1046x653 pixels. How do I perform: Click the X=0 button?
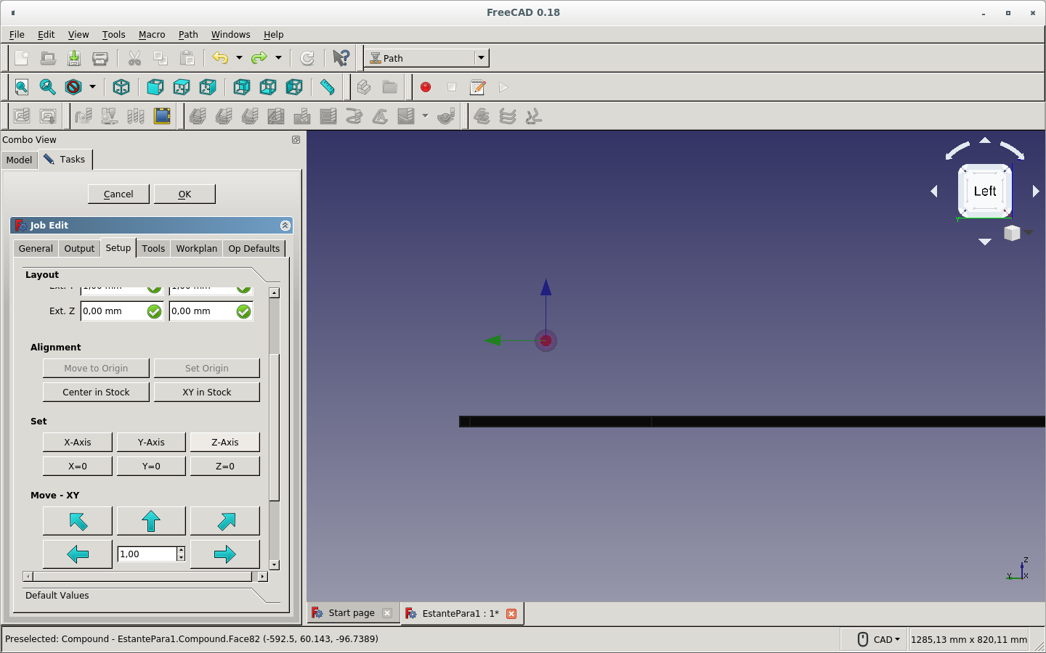[x=78, y=466]
